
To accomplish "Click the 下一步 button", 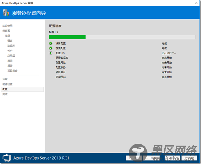I will pos(151,158).
